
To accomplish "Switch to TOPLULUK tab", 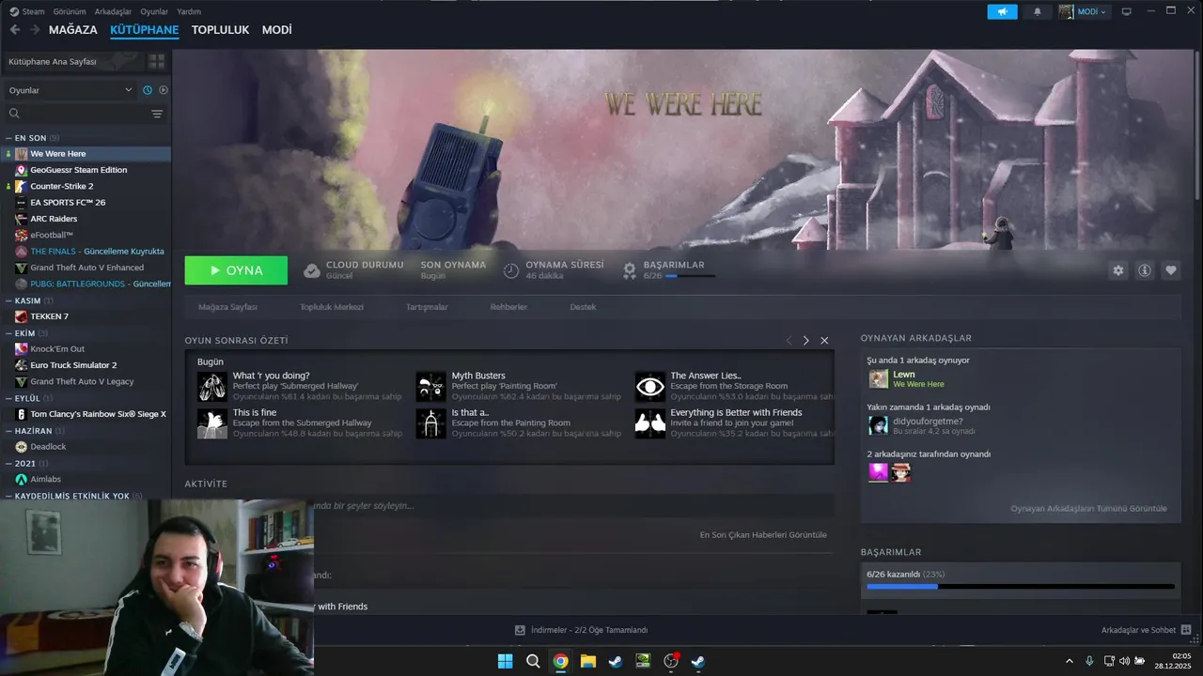I will point(220,30).
